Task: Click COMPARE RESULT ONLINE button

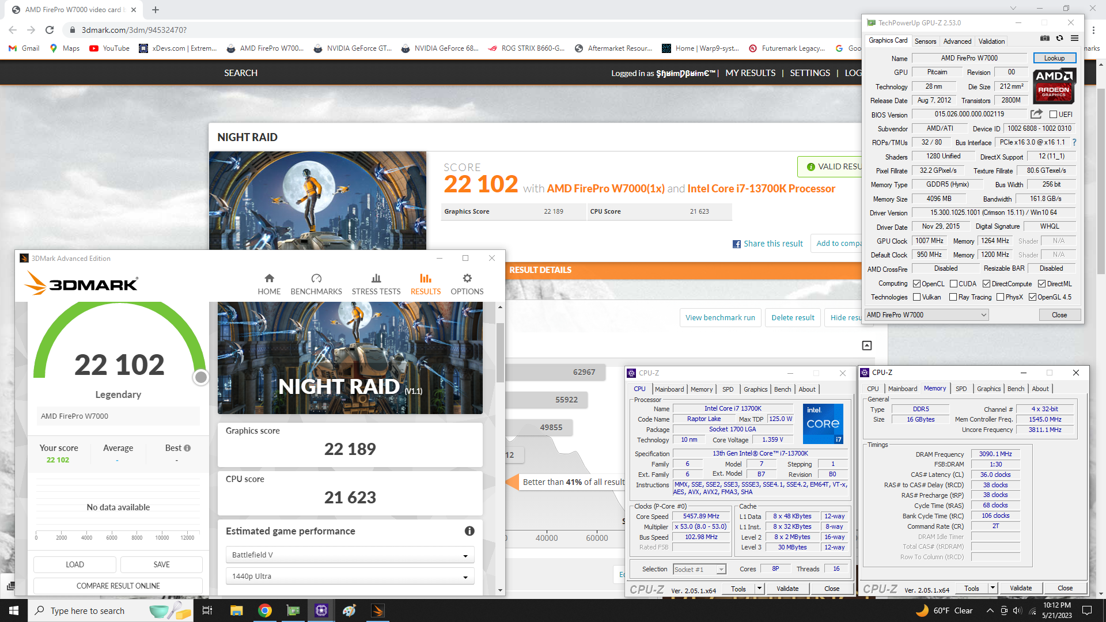Action: pos(118,586)
